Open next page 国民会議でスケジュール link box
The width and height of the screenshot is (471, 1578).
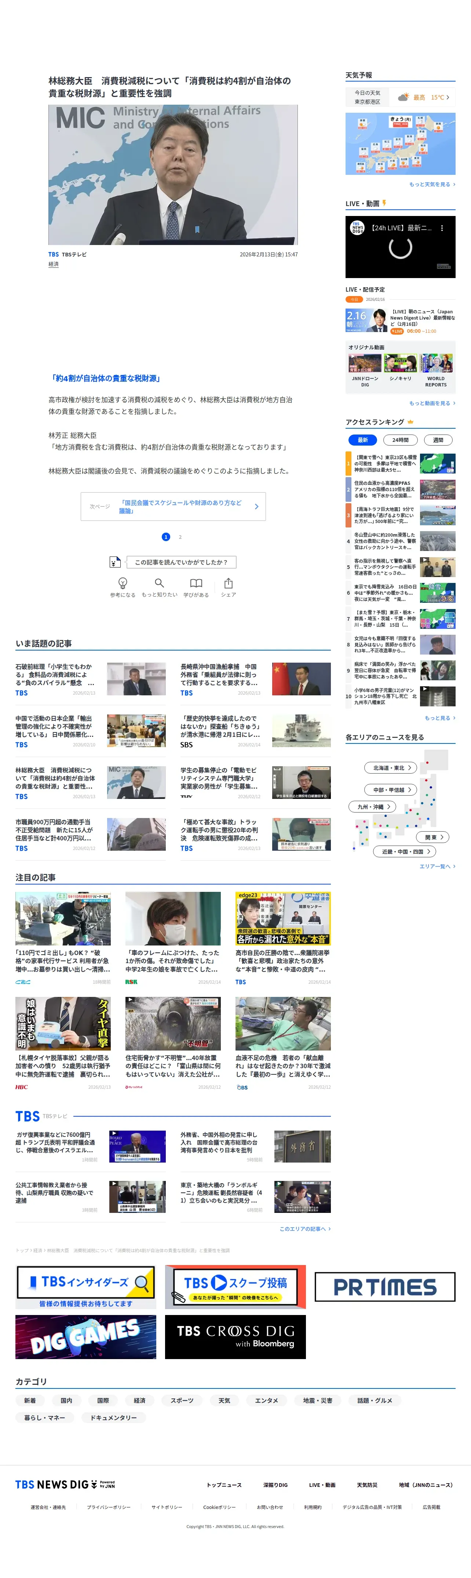coord(173,507)
